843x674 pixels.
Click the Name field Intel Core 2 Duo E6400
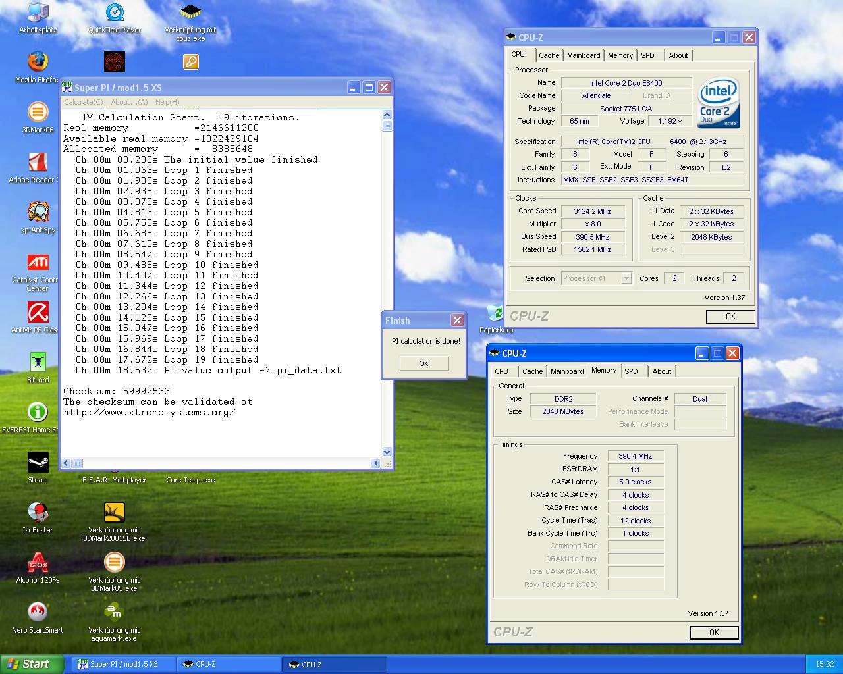pyautogui.click(x=626, y=83)
